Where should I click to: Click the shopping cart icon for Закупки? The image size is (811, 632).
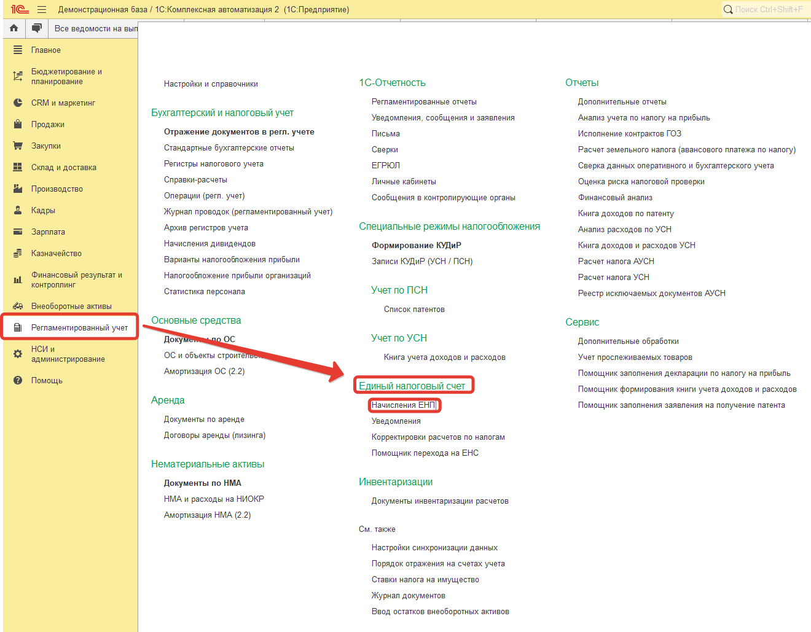point(18,146)
